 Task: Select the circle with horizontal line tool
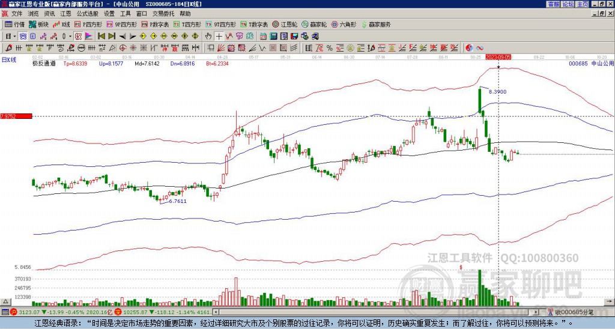coord(80,48)
